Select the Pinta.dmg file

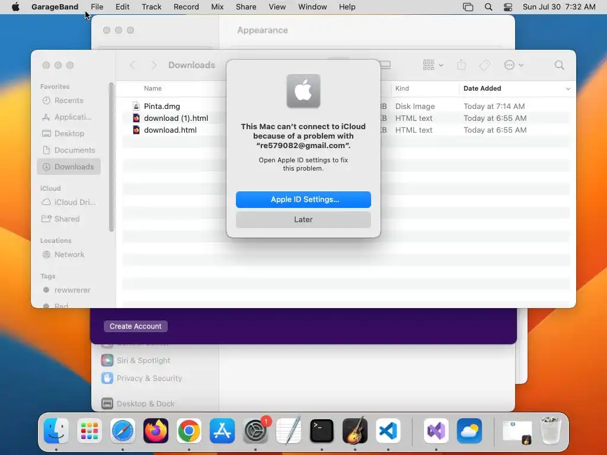(162, 106)
